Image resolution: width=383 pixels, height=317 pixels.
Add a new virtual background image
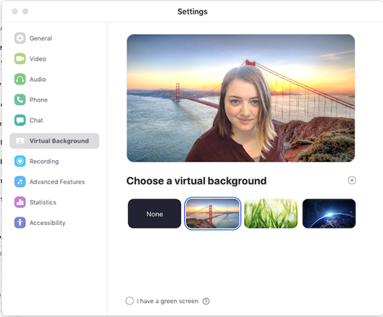(x=352, y=180)
